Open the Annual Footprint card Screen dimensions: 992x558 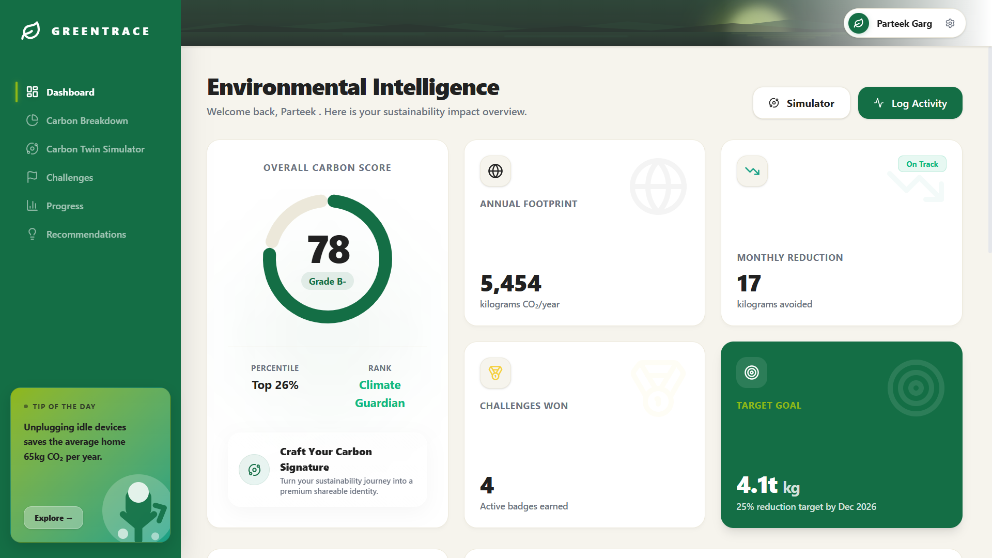584,233
